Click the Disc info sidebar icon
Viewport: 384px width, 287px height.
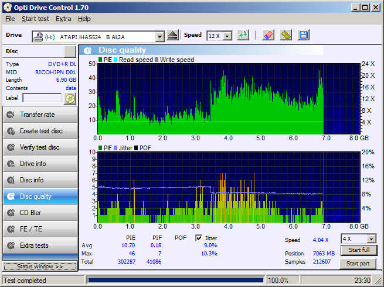tap(11, 180)
